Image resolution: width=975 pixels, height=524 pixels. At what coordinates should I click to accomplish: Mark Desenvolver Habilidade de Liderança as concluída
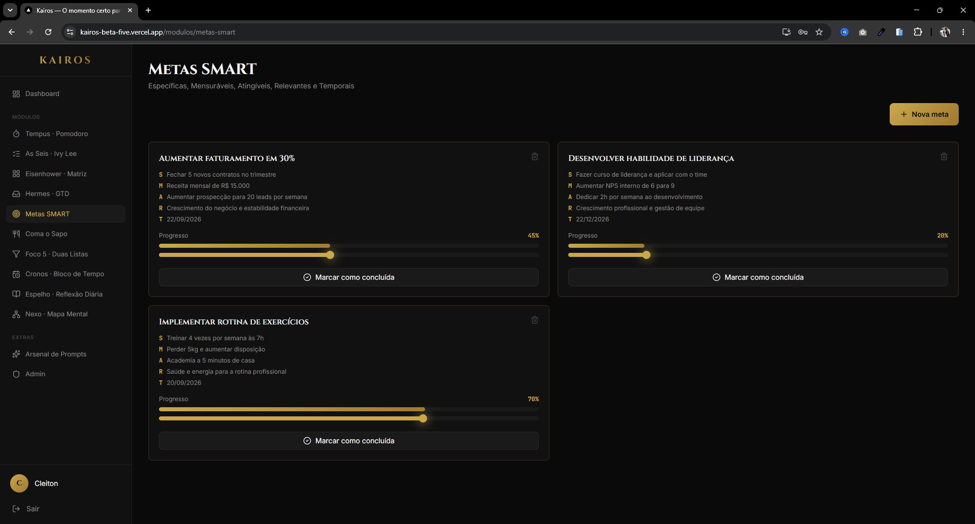tap(758, 277)
